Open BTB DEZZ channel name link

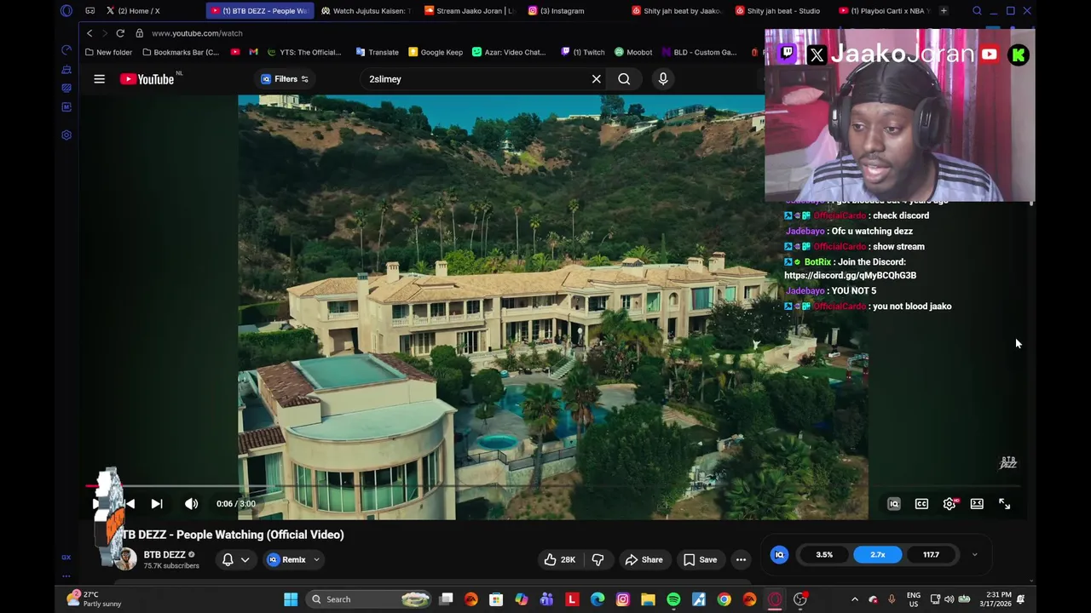pyautogui.click(x=165, y=554)
